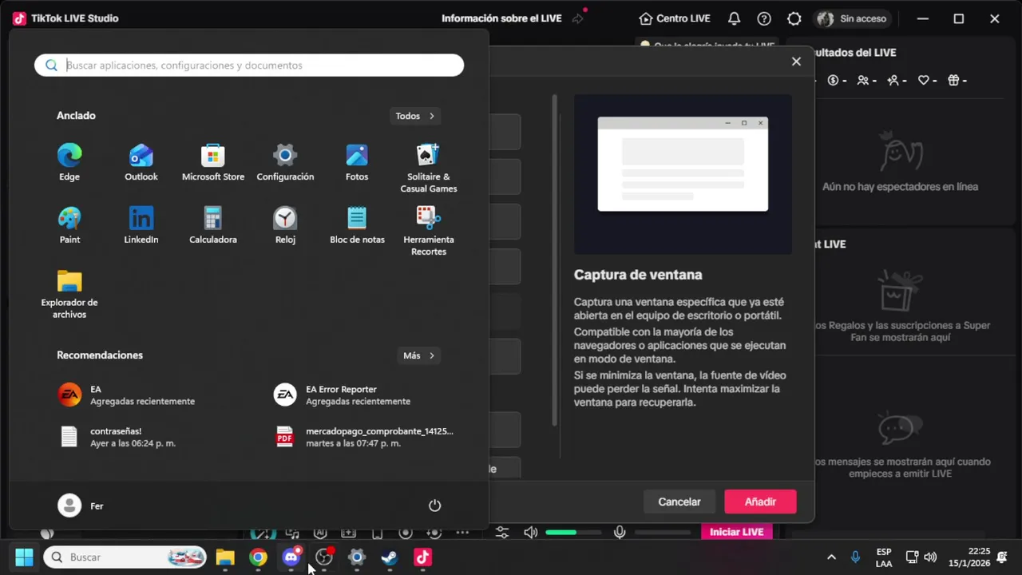Open the Fer user account menu
The width and height of the screenshot is (1022, 575).
click(81, 506)
